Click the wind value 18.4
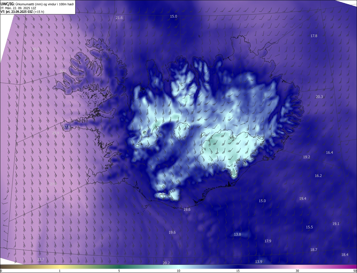The height and width of the screenshot is (273, 357). (345, 255)
